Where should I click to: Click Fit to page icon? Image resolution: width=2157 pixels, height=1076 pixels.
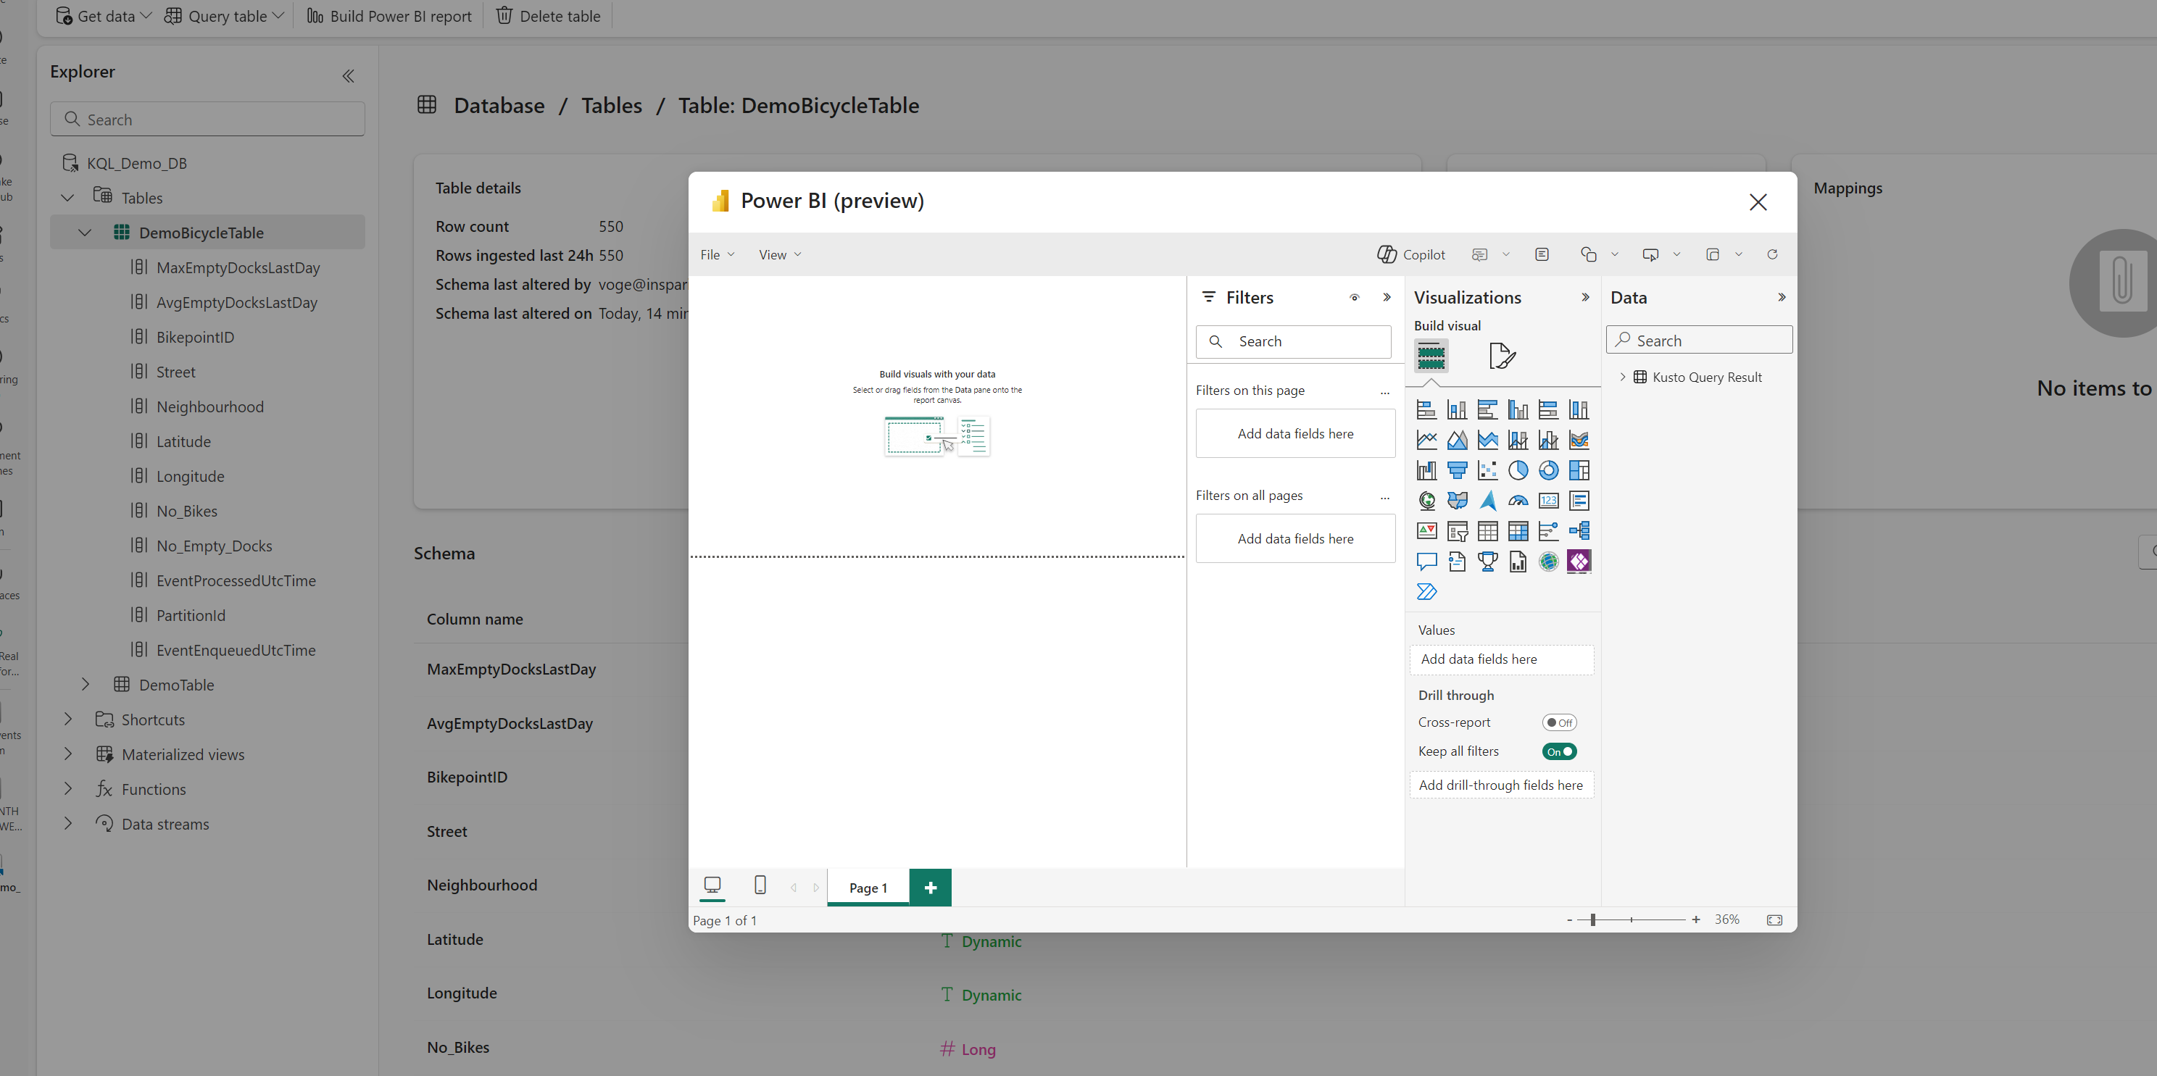click(x=1774, y=919)
